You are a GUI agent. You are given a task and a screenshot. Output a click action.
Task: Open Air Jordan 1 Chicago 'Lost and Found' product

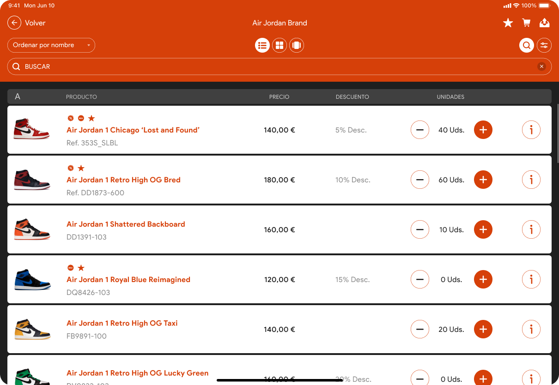click(x=133, y=130)
